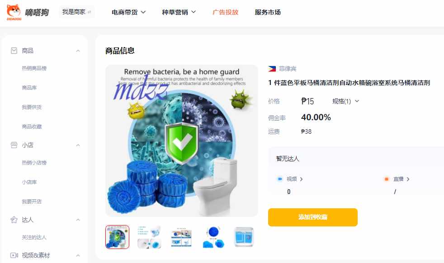
Task: Open the 种草营销 dropdown menu
Action: point(179,12)
